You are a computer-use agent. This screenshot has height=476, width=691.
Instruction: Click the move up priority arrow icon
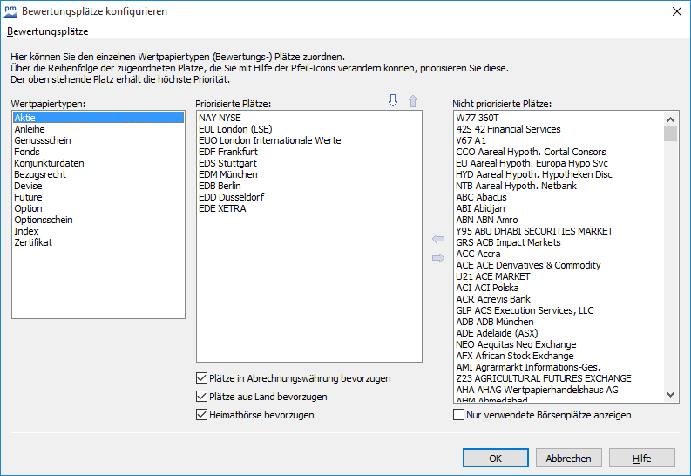413,101
